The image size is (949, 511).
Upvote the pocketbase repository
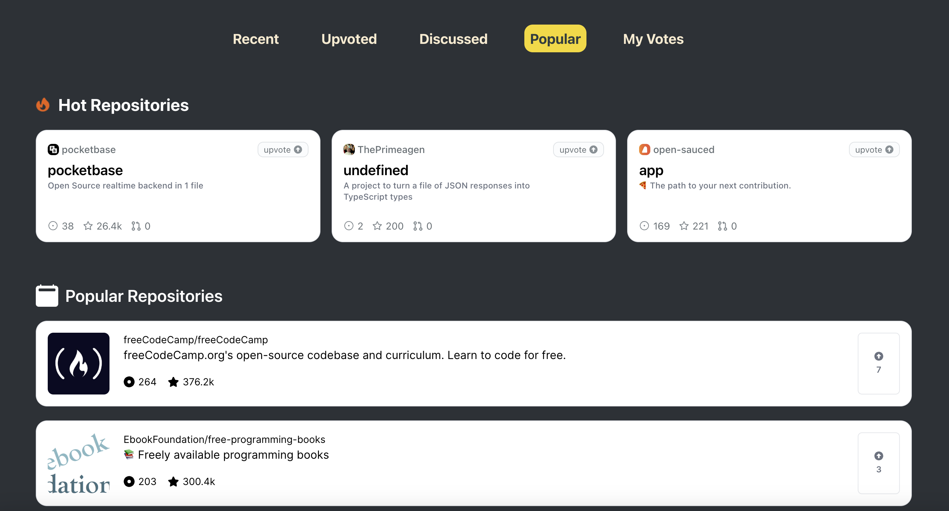pyautogui.click(x=283, y=150)
